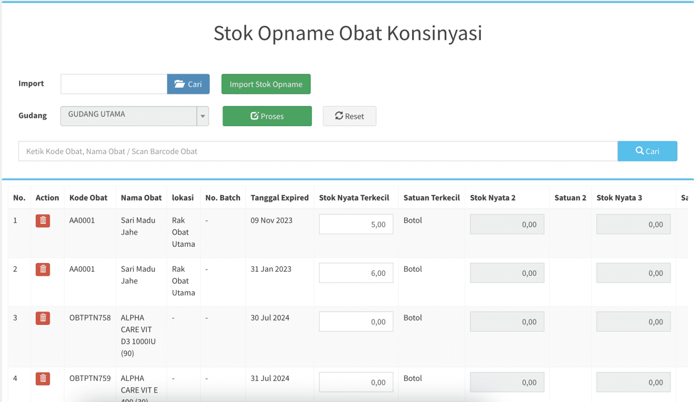Screen dimensions: 694x402
Task: Delete row 1 Sari Madu Jahe entry
Action: pos(43,221)
